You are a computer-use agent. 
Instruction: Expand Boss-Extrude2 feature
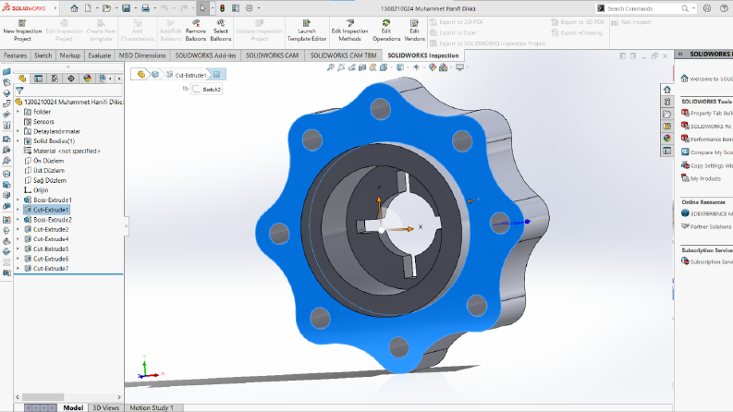pos(18,220)
